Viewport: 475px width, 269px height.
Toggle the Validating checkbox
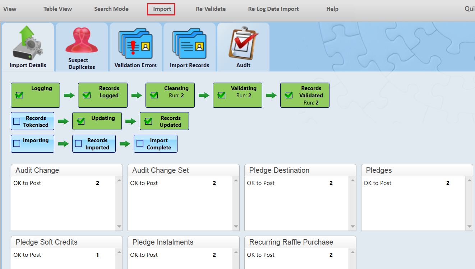pyautogui.click(x=221, y=95)
